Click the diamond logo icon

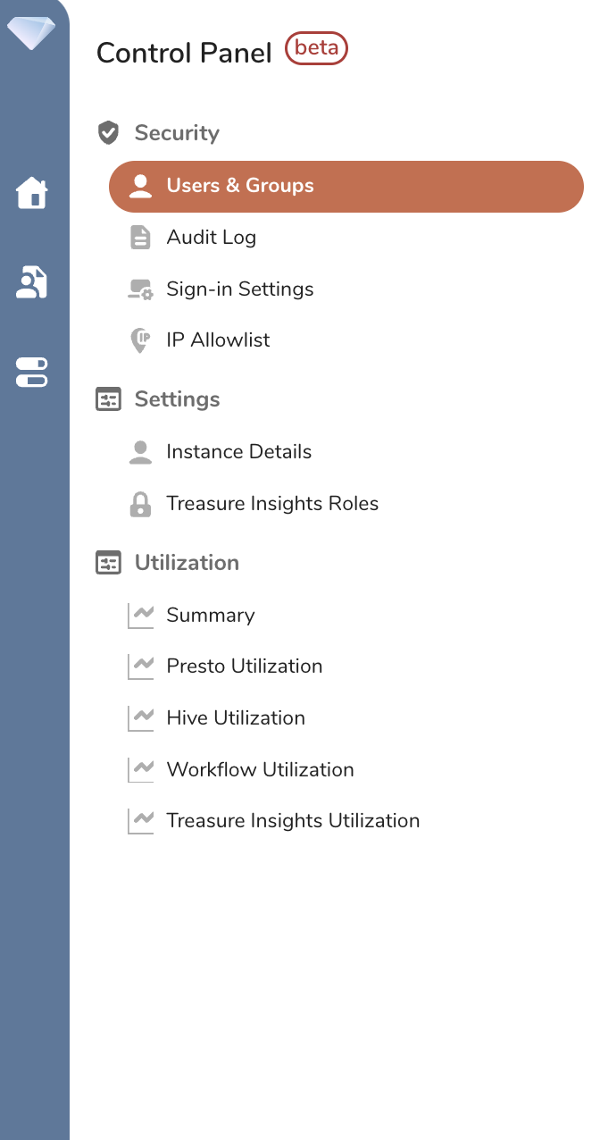coord(31,32)
